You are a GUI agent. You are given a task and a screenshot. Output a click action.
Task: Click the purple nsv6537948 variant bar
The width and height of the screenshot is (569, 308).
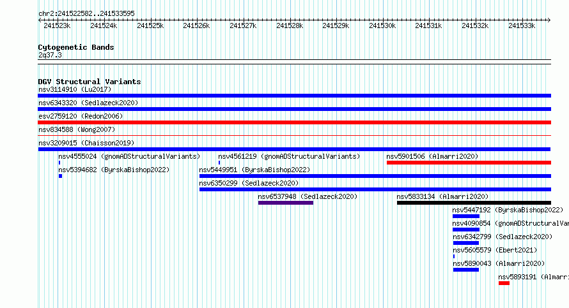click(286, 203)
